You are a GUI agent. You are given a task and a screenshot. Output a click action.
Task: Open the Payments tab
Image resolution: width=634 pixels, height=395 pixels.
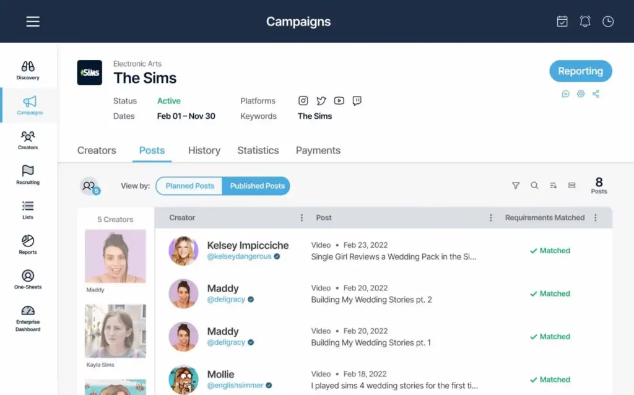pyautogui.click(x=318, y=150)
